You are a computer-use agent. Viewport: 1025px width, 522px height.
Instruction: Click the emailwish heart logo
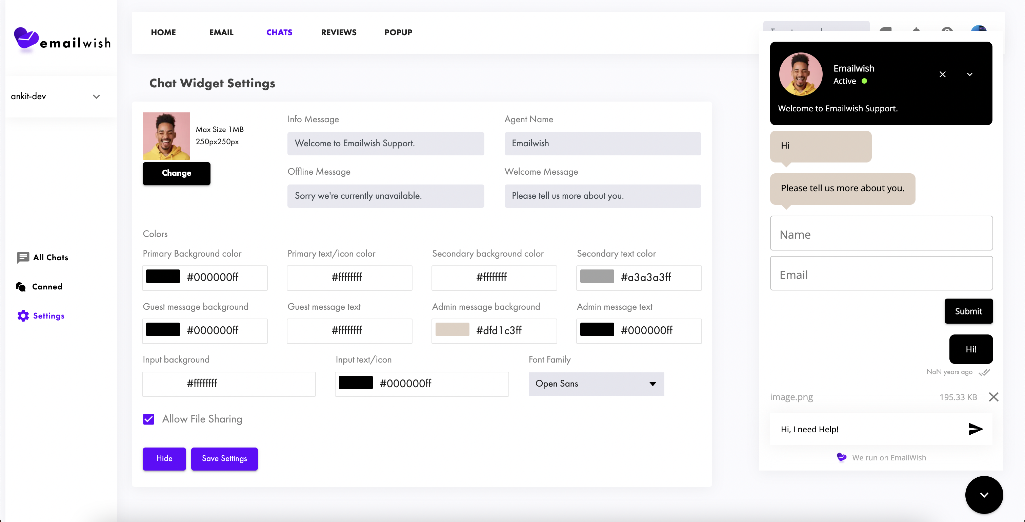(x=26, y=39)
